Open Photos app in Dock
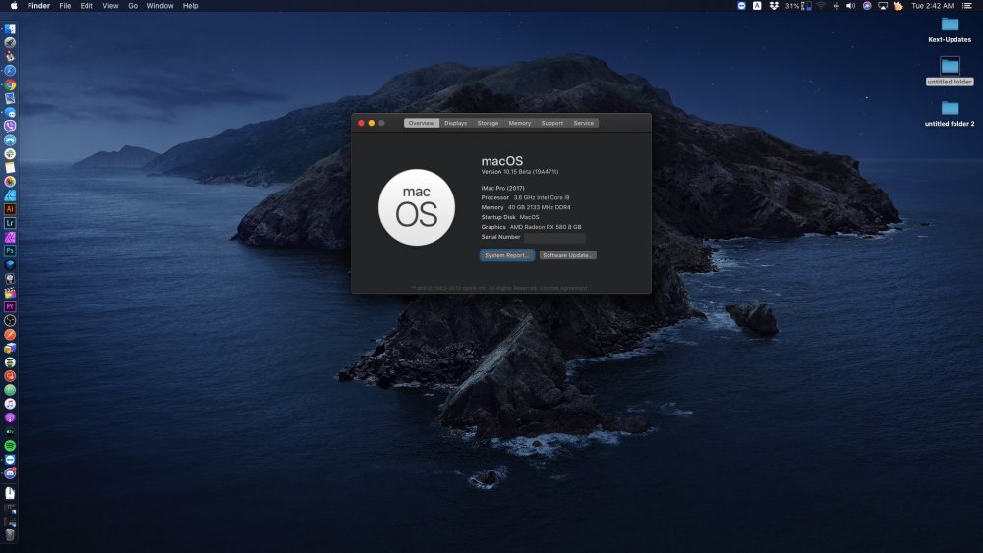 coord(10,182)
